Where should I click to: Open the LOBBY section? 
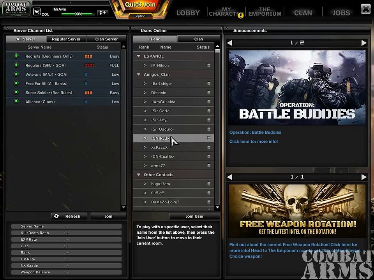click(x=188, y=13)
